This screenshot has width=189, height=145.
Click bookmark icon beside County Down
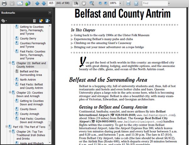coord(17,109)
